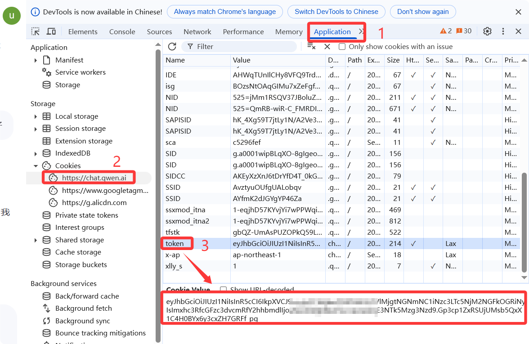The width and height of the screenshot is (529, 344).
Task: Toggle Show URL-decoded checkbox
Action: (224, 290)
